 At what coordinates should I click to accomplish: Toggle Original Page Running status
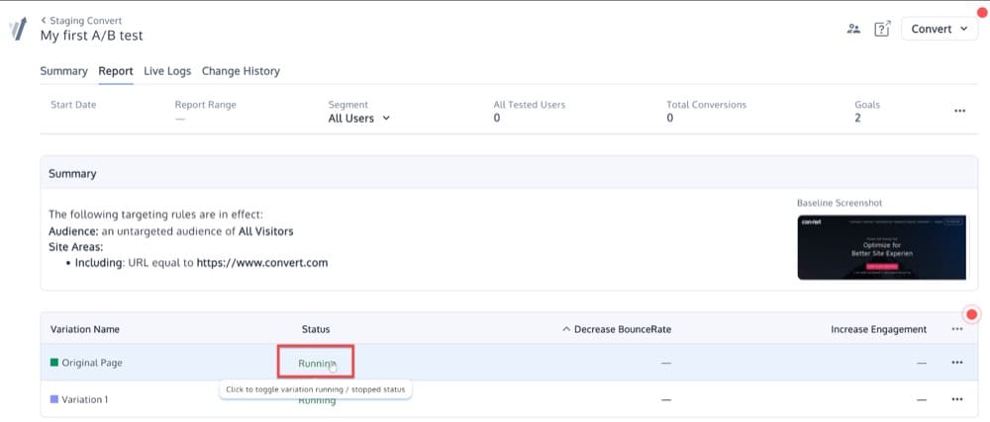point(316,363)
